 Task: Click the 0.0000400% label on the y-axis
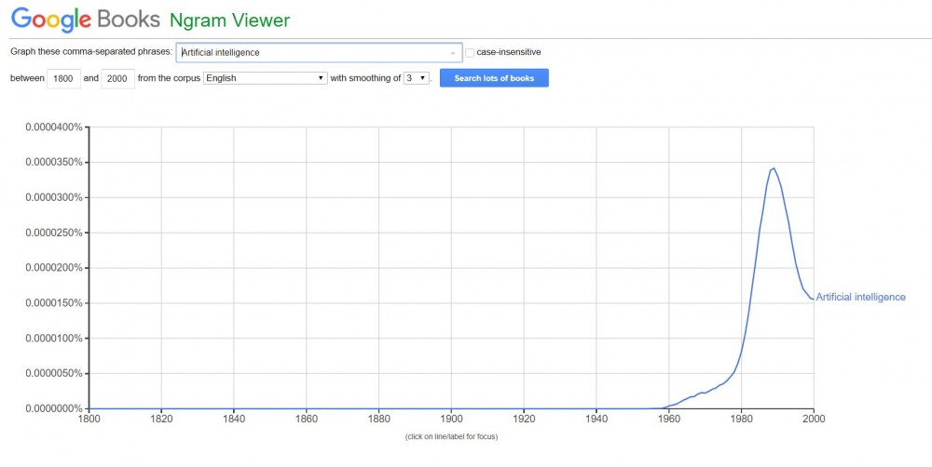point(52,127)
